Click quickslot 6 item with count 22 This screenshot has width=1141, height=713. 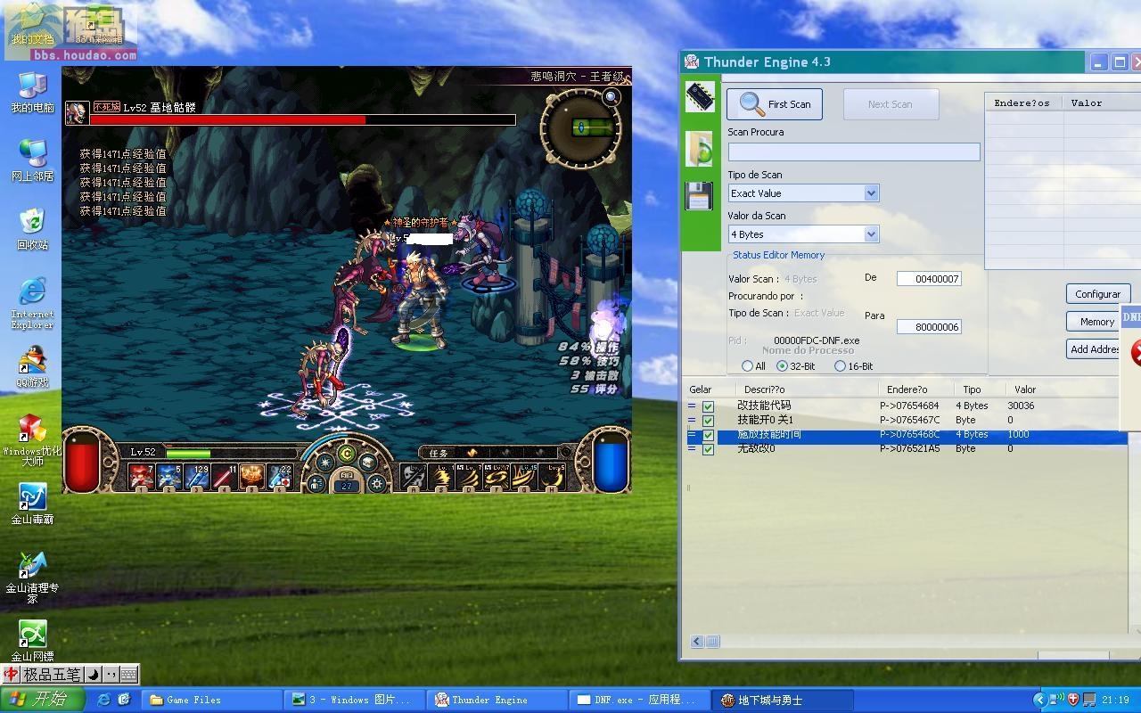point(279,477)
